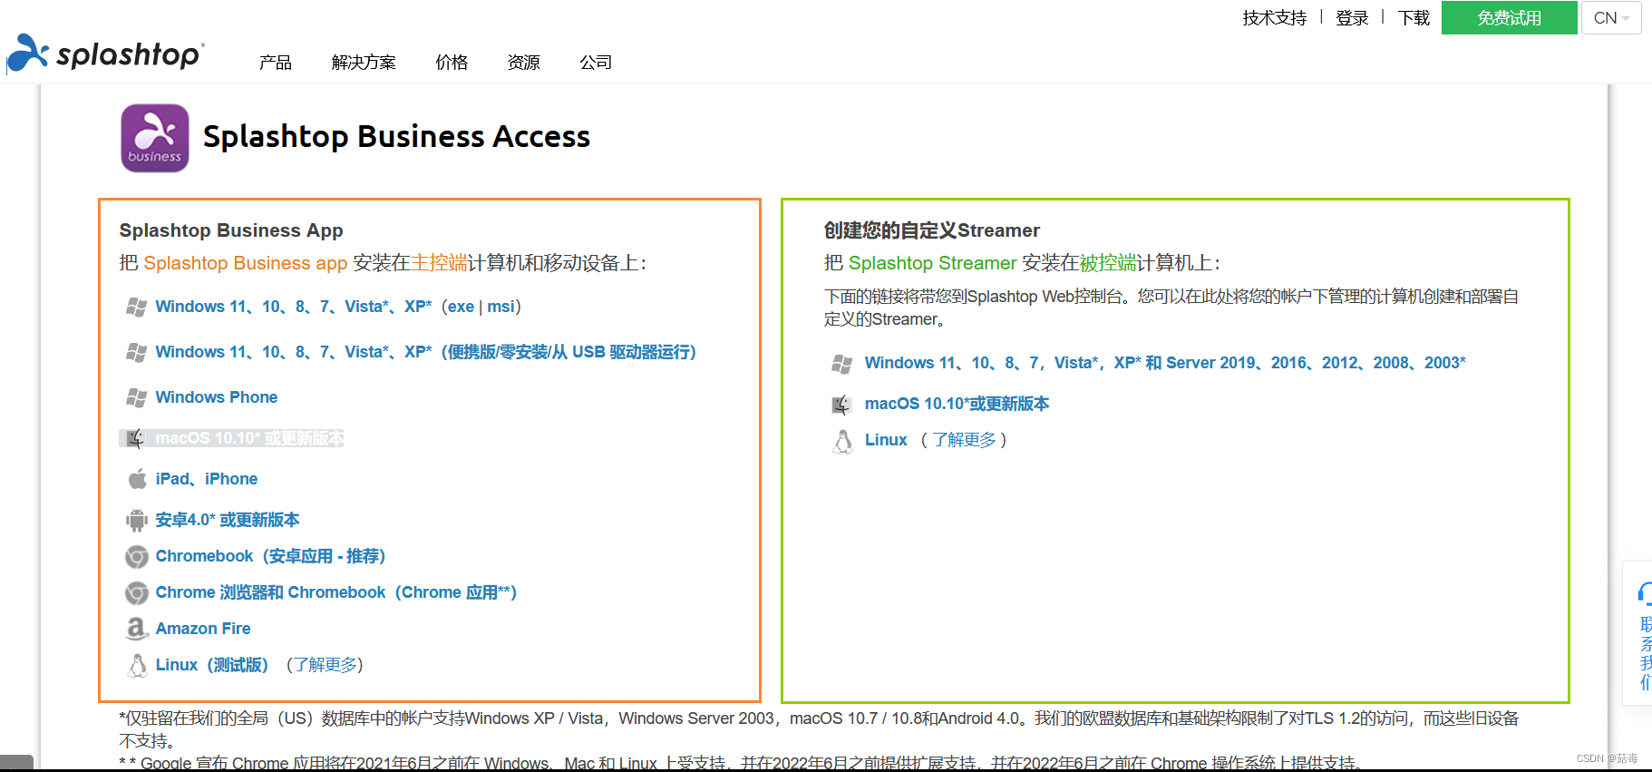Click the purple Splashtop Business app icon

point(155,138)
